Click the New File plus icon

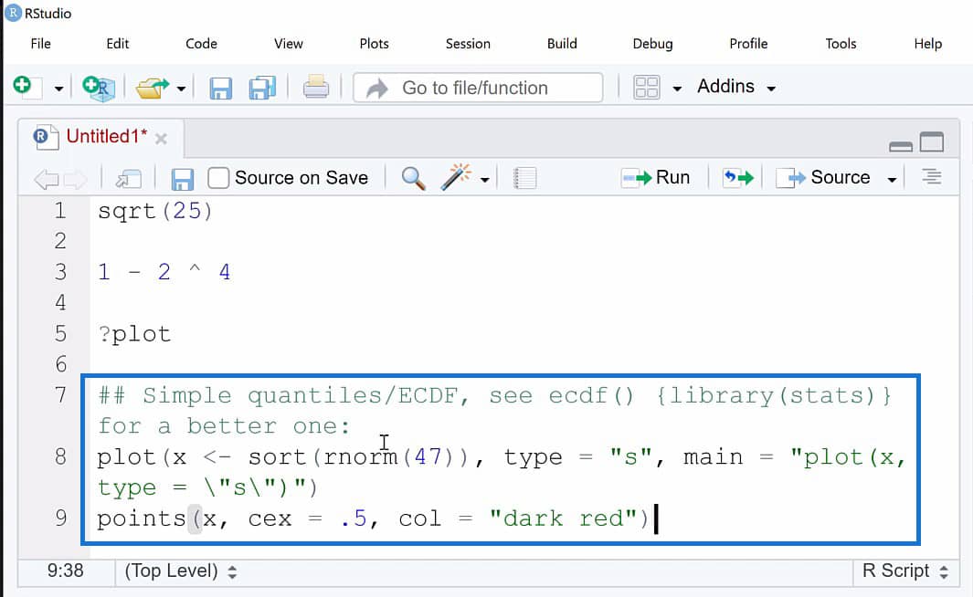tap(27, 88)
